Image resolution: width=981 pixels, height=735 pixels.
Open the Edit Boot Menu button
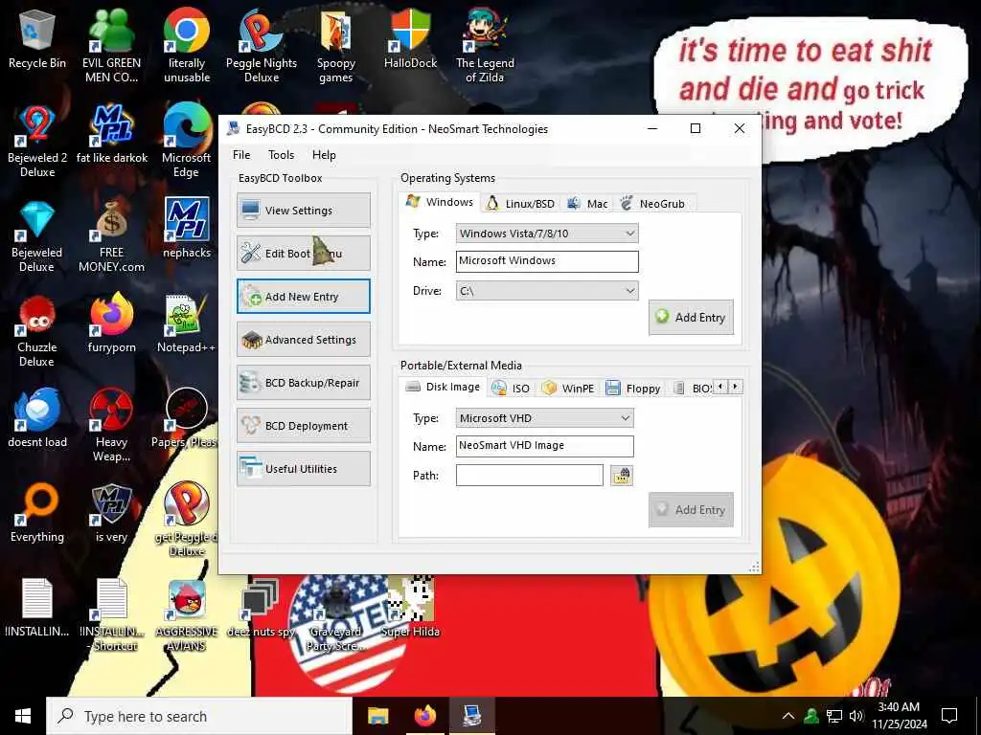coord(304,253)
